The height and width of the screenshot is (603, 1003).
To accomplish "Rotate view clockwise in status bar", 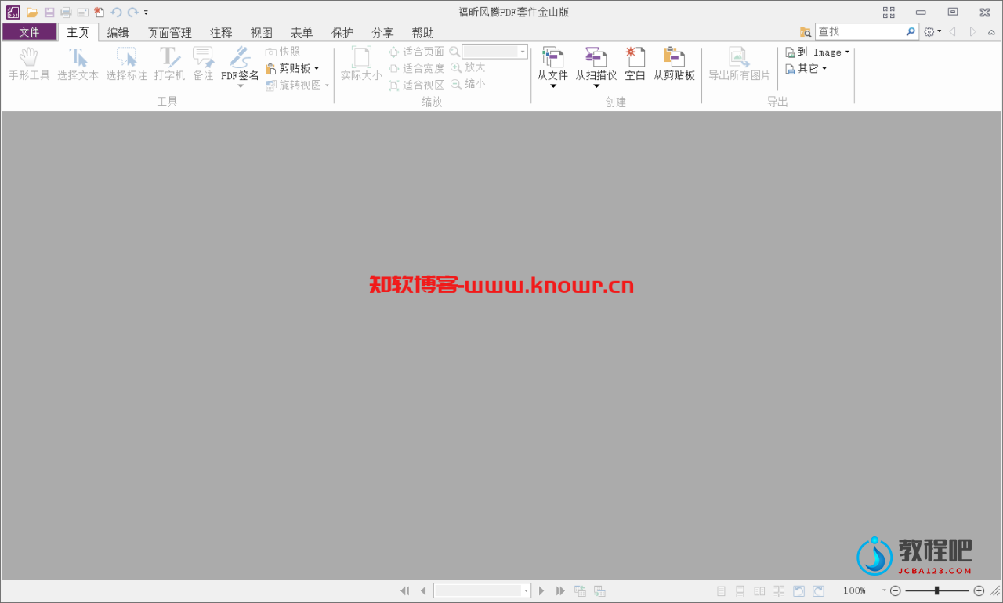I will 818,590.
